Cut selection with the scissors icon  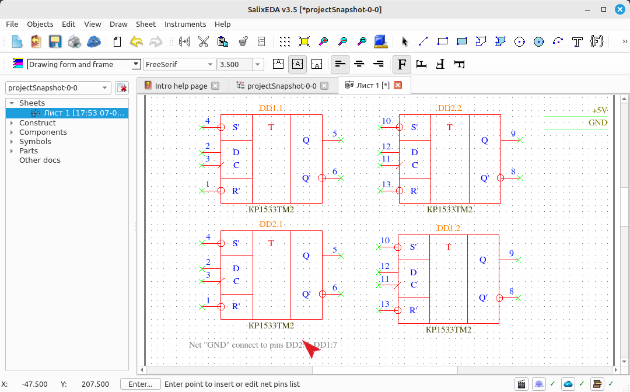(204, 41)
